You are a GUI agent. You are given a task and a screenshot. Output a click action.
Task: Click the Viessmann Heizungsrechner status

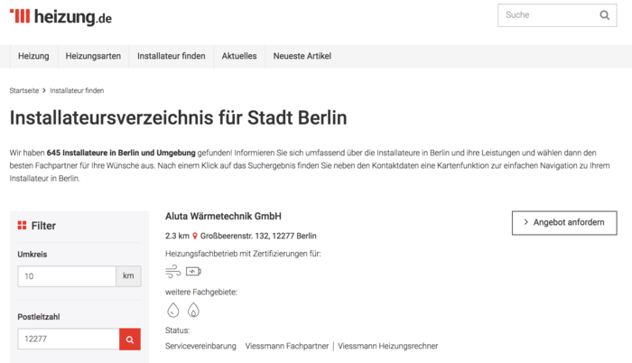(x=387, y=346)
